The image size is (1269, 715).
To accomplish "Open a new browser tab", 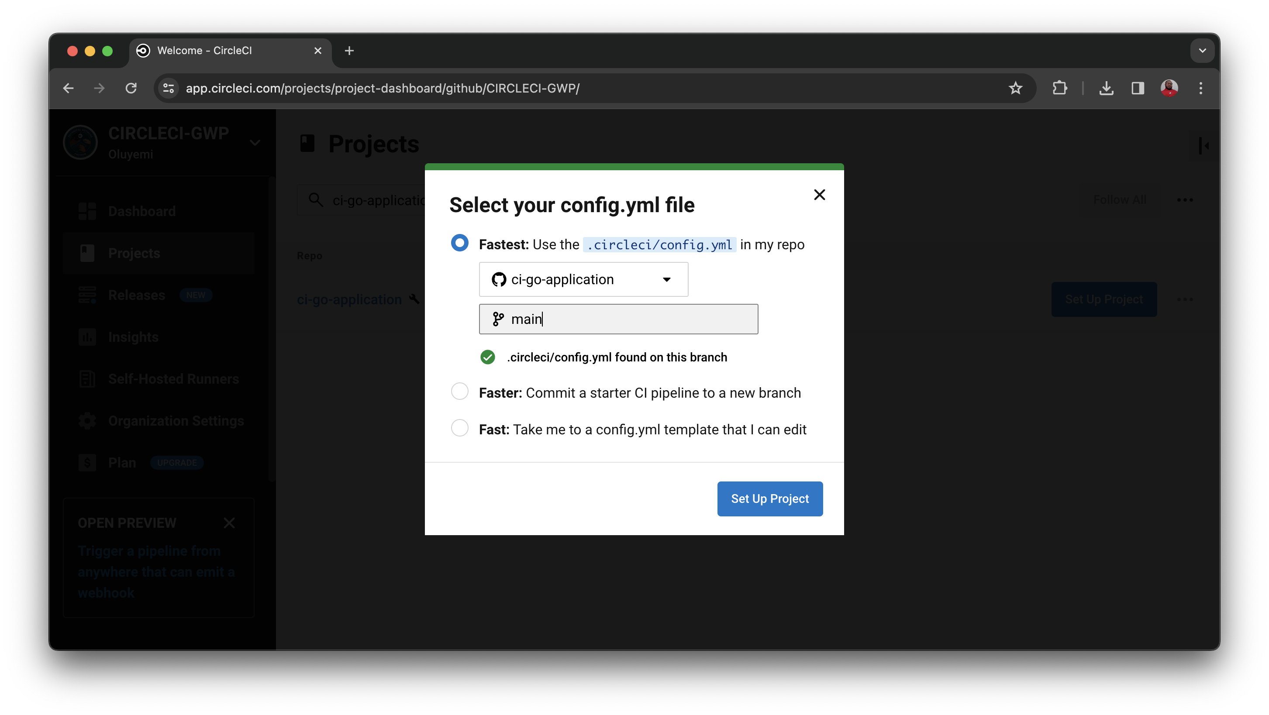I will click(x=349, y=51).
